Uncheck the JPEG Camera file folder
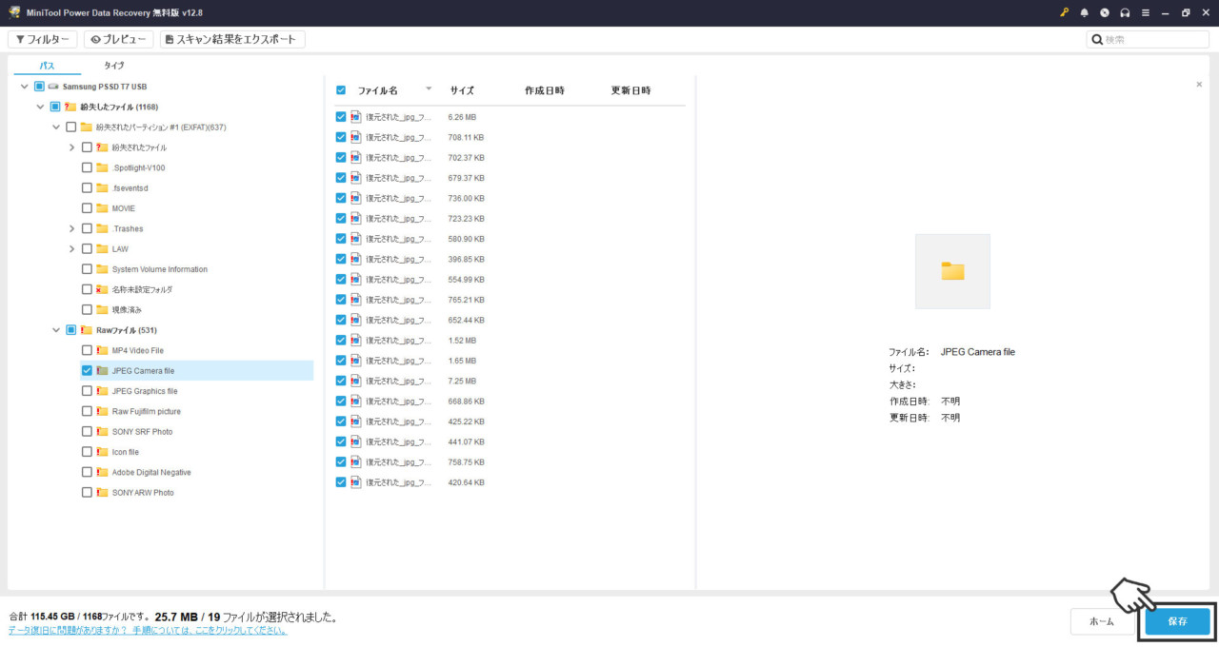 point(86,370)
